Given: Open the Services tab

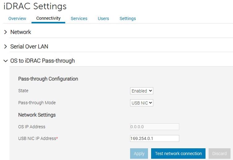Looking at the screenshot, I should click(x=79, y=18).
